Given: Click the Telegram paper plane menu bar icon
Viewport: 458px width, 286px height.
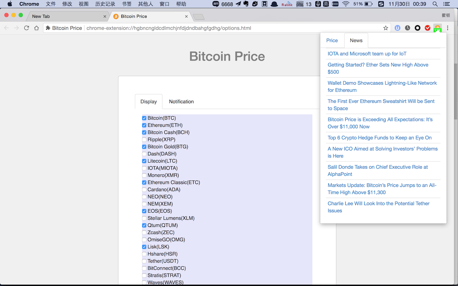Looking at the screenshot, I should click(x=238, y=4).
